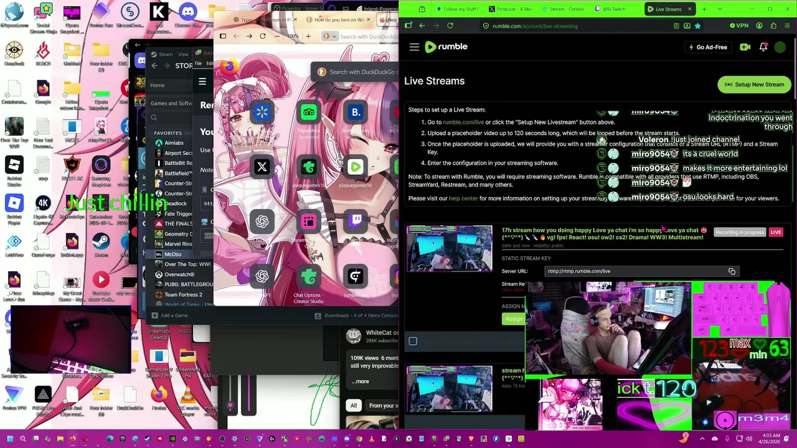Open the X shortcut tile in Firefox
797x448 pixels.
262,167
